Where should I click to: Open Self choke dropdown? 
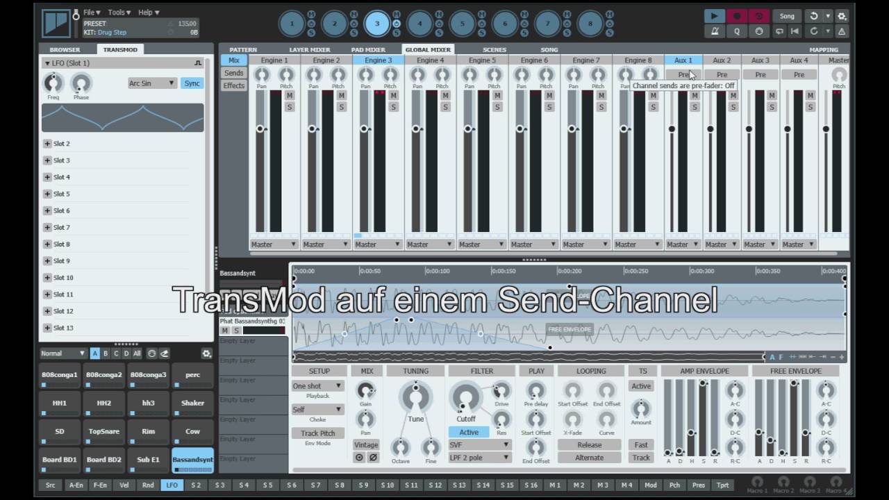pos(317,410)
